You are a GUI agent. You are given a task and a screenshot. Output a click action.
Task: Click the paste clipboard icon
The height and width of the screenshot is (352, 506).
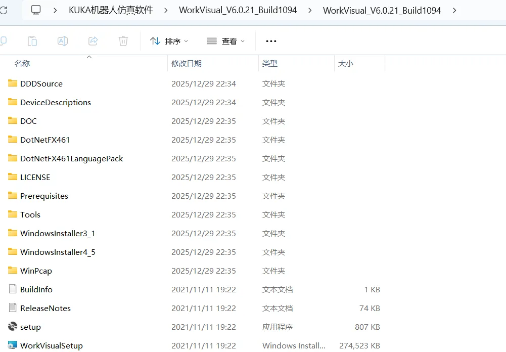pos(32,41)
